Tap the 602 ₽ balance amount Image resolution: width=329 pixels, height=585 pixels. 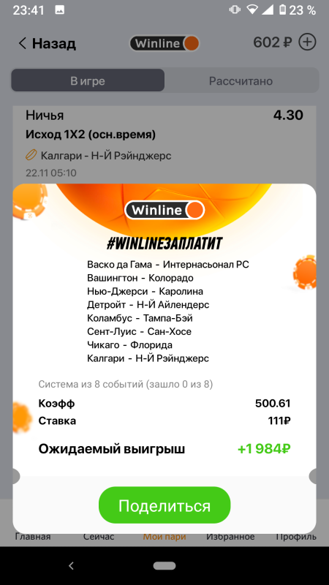[x=272, y=42]
